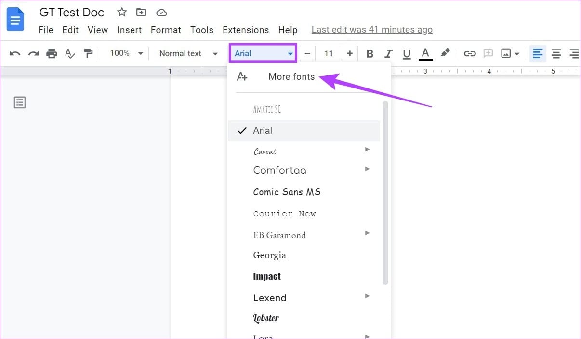Open the move to folder icon
581x339 pixels.
[141, 12]
